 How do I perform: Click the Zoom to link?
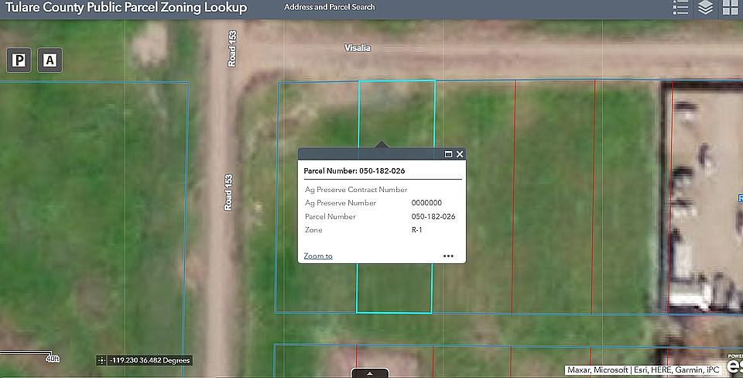318,256
